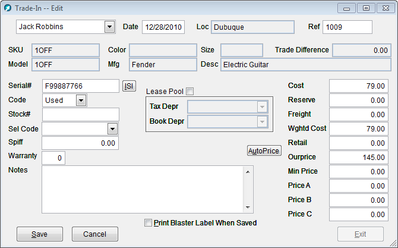Check Print Blaster Label When Saved

[x=148, y=223]
